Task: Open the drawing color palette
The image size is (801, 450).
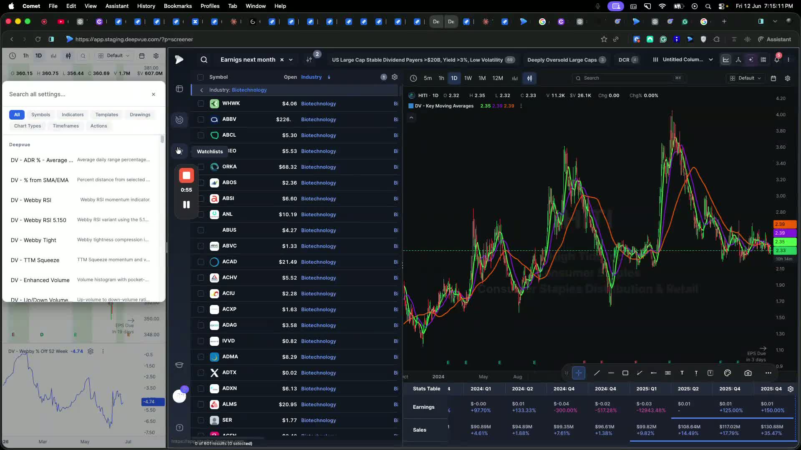Action: (x=728, y=373)
